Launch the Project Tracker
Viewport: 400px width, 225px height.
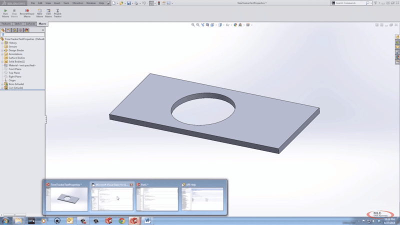pos(57,13)
